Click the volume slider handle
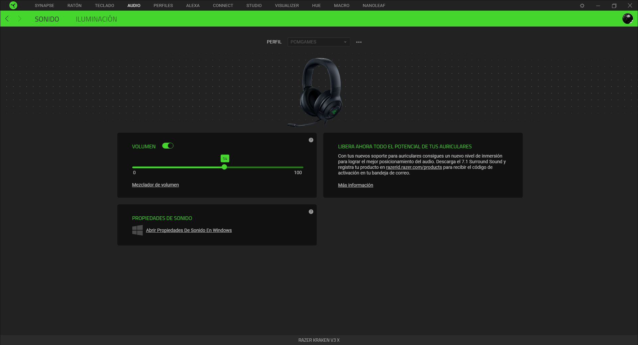Image resolution: width=638 pixels, height=345 pixels. click(x=224, y=167)
